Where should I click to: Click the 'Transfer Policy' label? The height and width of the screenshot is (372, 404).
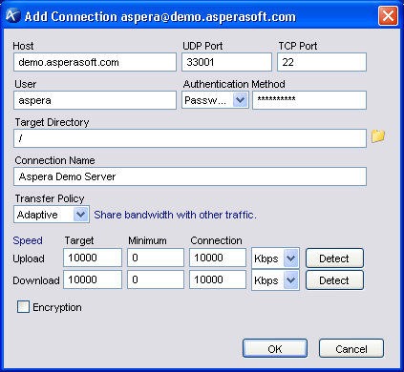[50, 198]
